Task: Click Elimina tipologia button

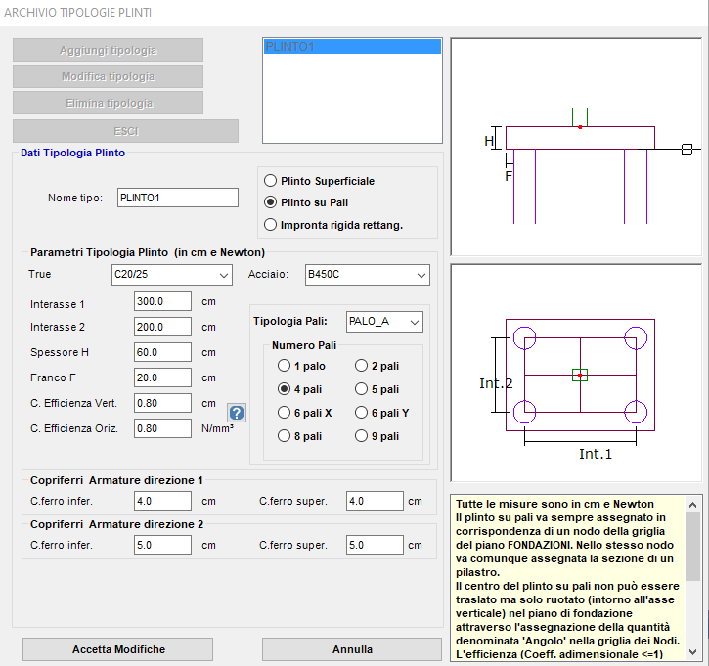Action: pos(109,103)
